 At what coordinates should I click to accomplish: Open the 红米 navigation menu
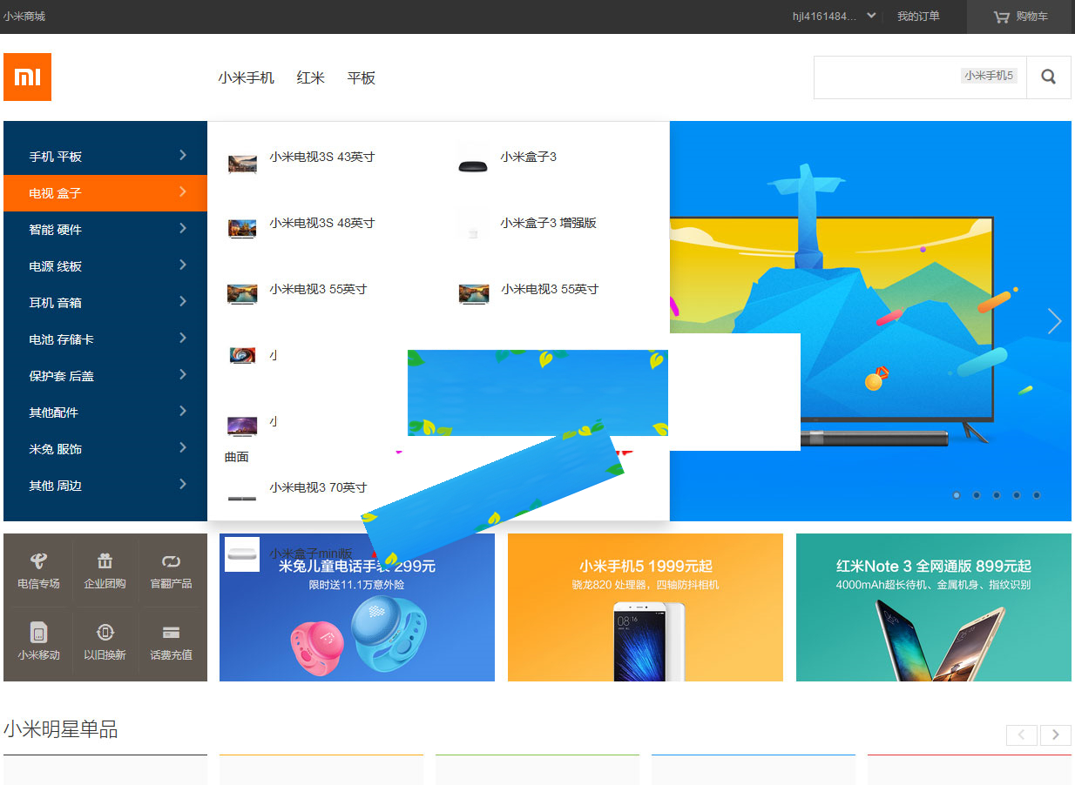(310, 77)
